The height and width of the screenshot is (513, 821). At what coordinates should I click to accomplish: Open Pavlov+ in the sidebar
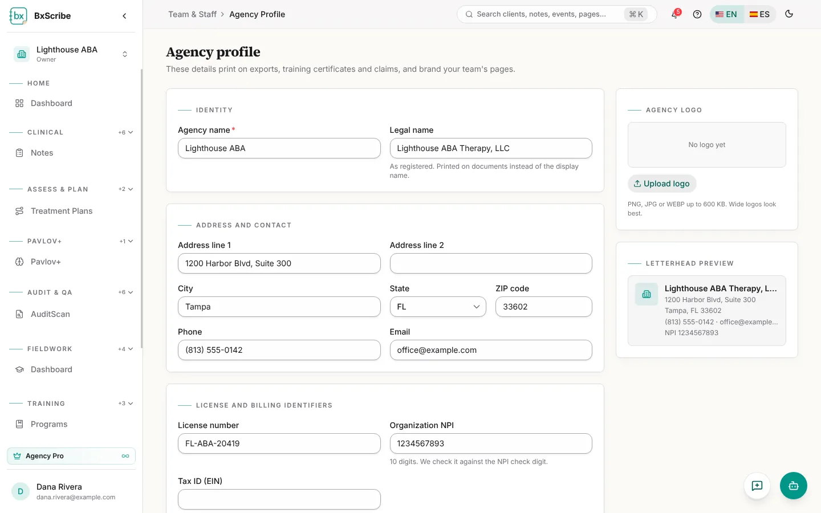71,262
